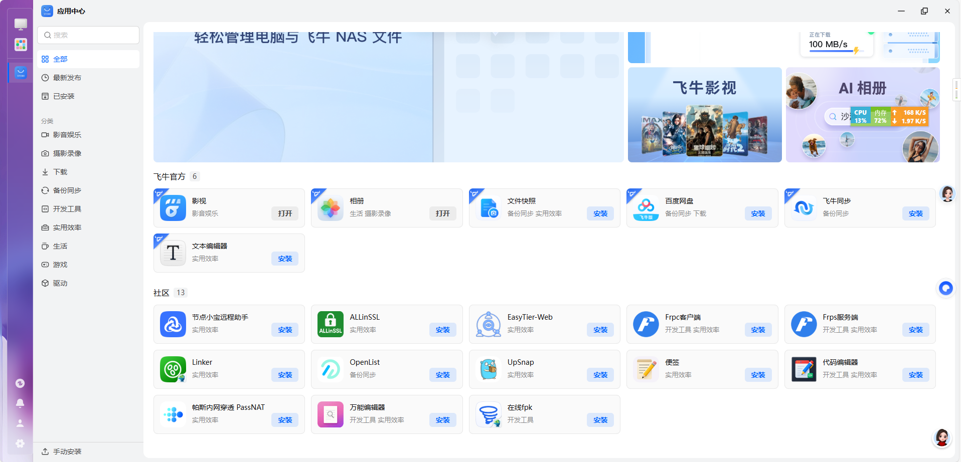Screen dimensions: 961x462
Task: Open the desktop monitor icon in left dock
Action: (x=21, y=24)
